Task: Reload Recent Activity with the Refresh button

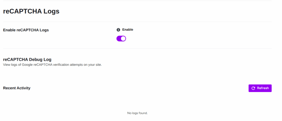Action: pos(260,88)
